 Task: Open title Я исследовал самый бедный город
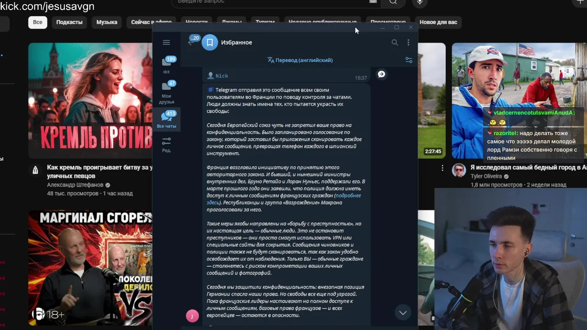coord(528,168)
